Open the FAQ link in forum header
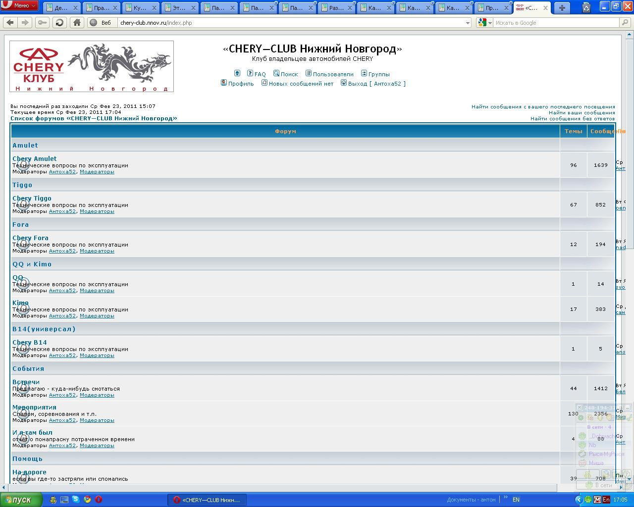This screenshot has height=507, width=634. pyautogui.click(x=260, y=74)
